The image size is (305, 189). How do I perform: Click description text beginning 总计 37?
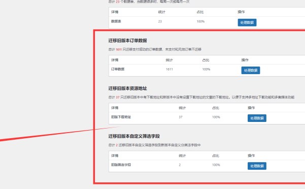(201, 98)
